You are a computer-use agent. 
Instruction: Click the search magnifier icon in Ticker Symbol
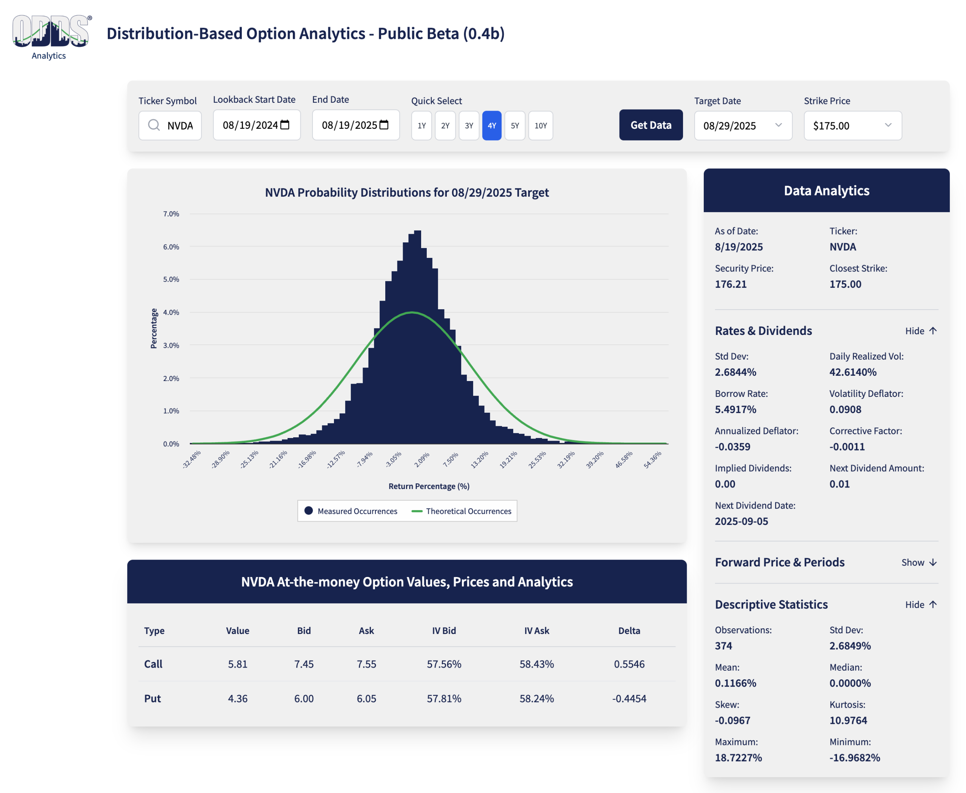point(154,125)
